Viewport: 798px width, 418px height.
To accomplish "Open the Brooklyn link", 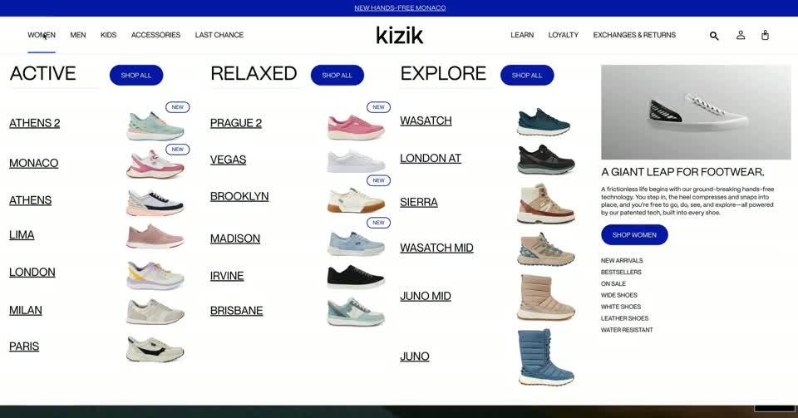I will pyautogui.click(x=239, y=196).
